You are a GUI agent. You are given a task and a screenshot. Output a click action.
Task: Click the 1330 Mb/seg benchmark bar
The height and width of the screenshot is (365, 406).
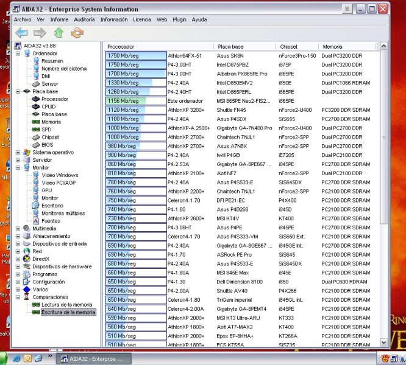tap(136, 83)
